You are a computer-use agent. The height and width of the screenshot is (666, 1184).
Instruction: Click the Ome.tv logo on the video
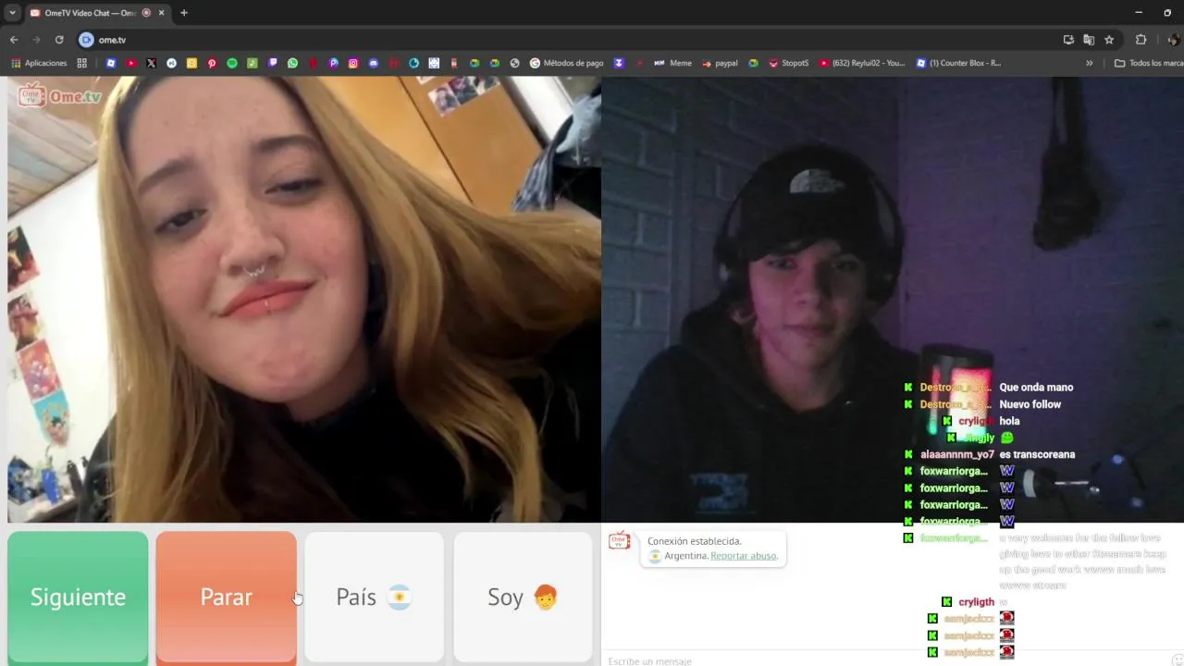pyautogui.click(x=60, y=95)
